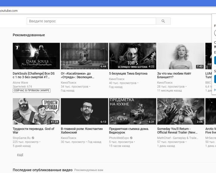Click the '15 часов назад' upload date

tap(119, 146)
